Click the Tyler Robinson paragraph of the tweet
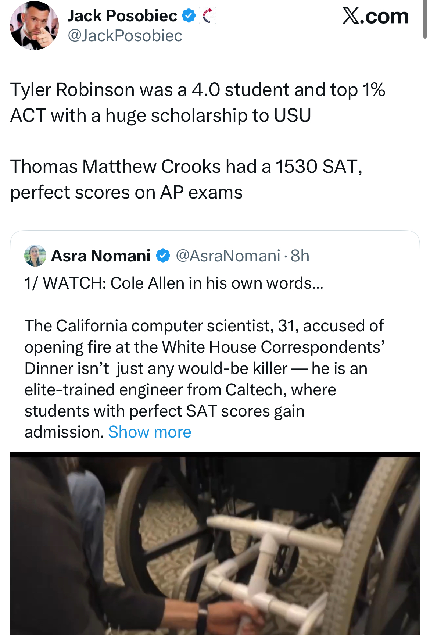Image resolution: width=430 pixels, height=635 pixels. (x=197, y=103)
